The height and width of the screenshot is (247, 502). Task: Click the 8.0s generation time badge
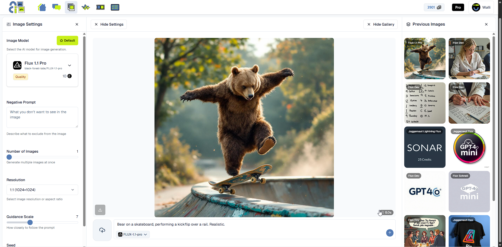[x=386, y=212]
